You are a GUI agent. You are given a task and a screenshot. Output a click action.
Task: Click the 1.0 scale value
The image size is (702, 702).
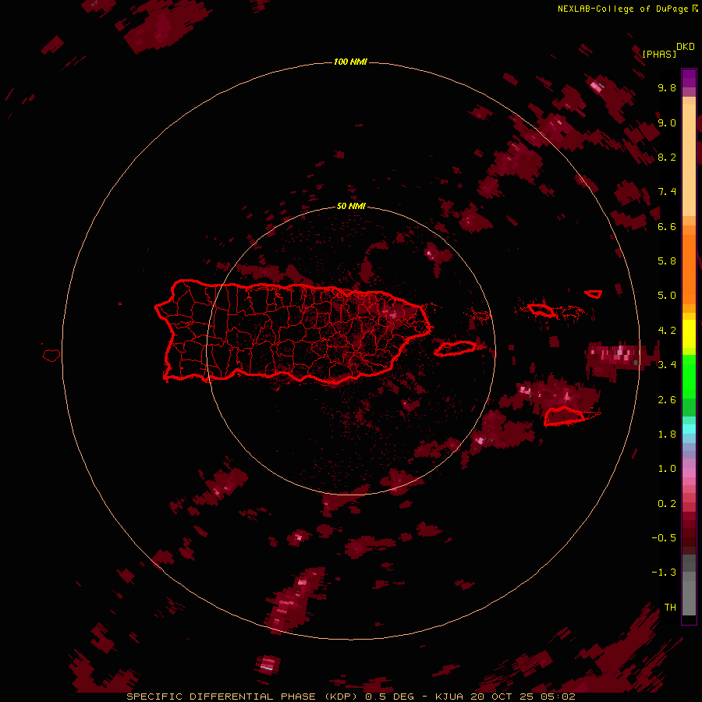pyautogui.click(x=667, y=469)
